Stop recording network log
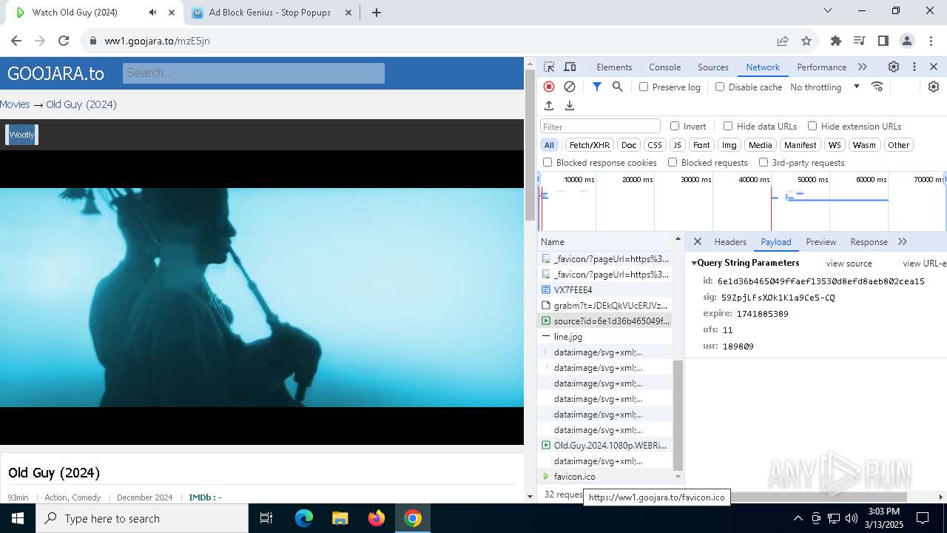The width and height of the screenshot is (947, 533). [x=549, y=87]
